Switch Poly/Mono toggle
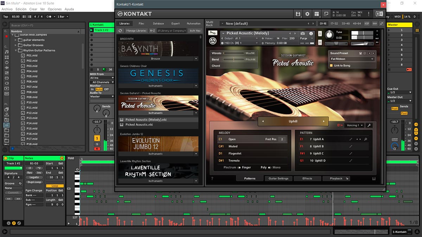422x237 pixels. click(x=270, y=167)
